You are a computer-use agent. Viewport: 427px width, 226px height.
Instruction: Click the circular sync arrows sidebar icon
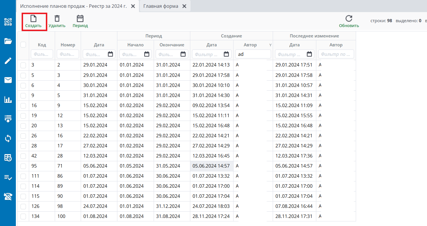click(x=8, y=138)
